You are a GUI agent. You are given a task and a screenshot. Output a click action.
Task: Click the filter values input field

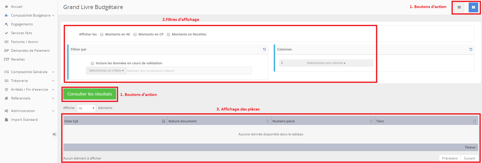[188, 71]
